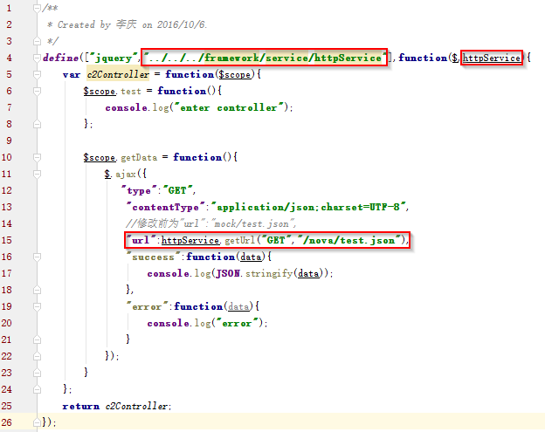The width and height of the screenshot is (545, 432).
Task: Click line number 4 in the gutter
Action: pyautogui.click(x=9, y=58)
